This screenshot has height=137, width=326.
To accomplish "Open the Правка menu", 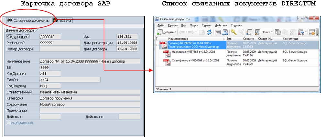I will (173, 25).
